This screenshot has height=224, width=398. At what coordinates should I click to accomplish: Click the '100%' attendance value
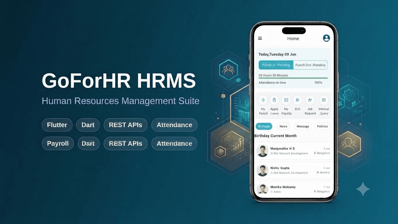click(x=318, y=83)
